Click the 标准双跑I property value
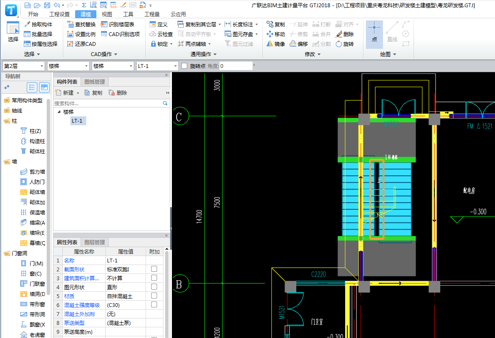The image size is (495, 338). click(x=126, y=270)
